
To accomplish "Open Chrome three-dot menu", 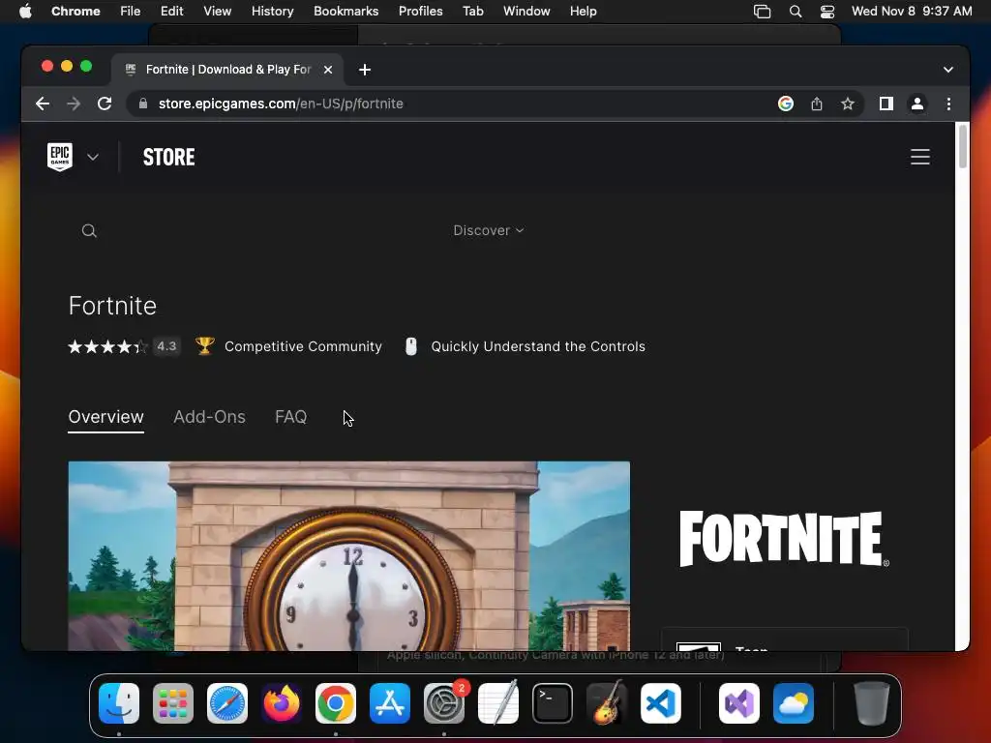I will coord(948,104).
